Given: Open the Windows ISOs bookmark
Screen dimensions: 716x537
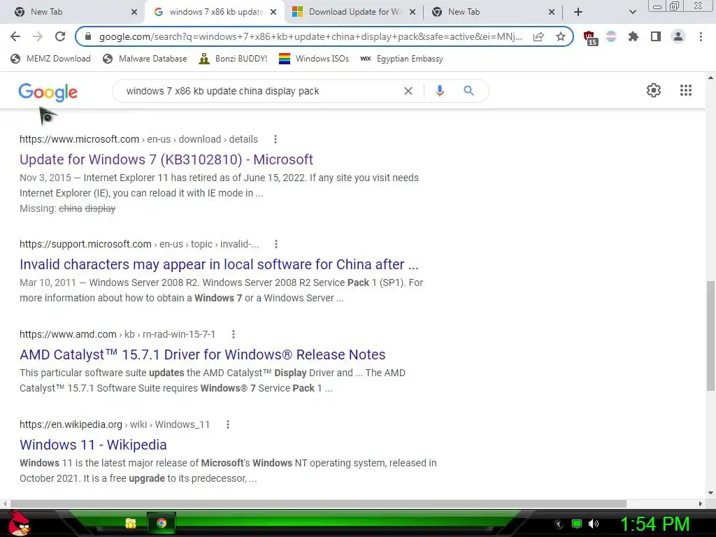Looking at the screenshot, I should pos(314,59).
